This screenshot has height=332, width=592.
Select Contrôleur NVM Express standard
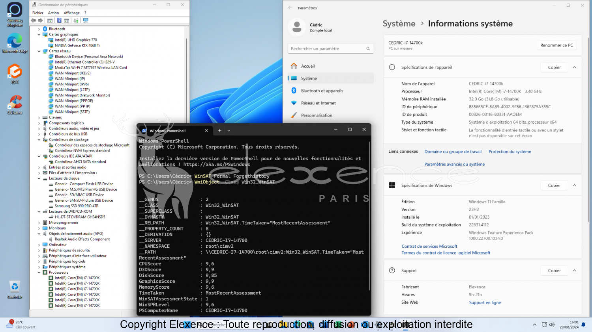[x=82, y=151]
